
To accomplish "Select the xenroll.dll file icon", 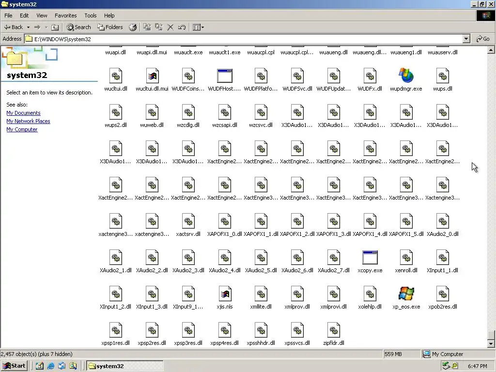I will [406, 258].
